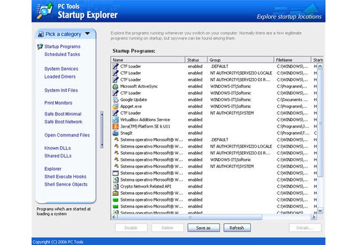This screenshot has width=357, height=245.
Task: Click the SnagIt row icon
Action: tap(115, 133)
